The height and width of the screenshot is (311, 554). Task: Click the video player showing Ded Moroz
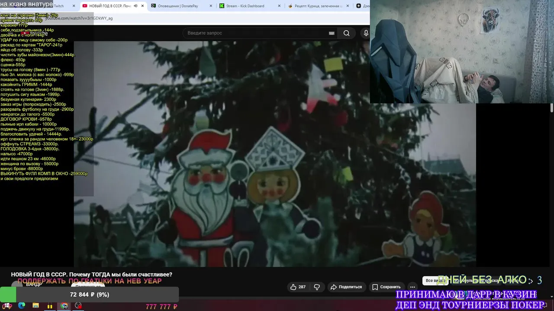point(275,153)
